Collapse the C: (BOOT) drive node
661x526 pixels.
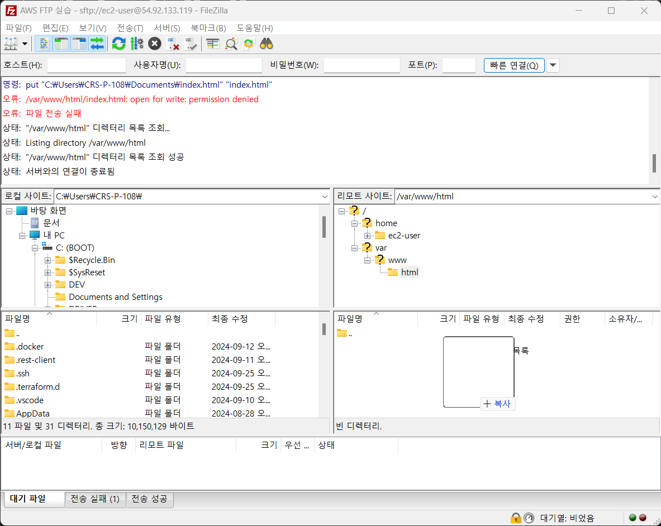click(35, 248)
